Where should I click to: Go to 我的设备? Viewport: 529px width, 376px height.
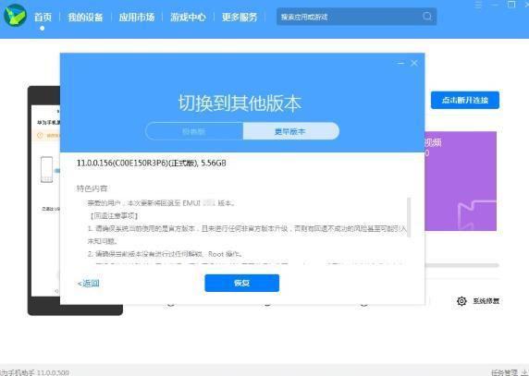pos(85,17)
